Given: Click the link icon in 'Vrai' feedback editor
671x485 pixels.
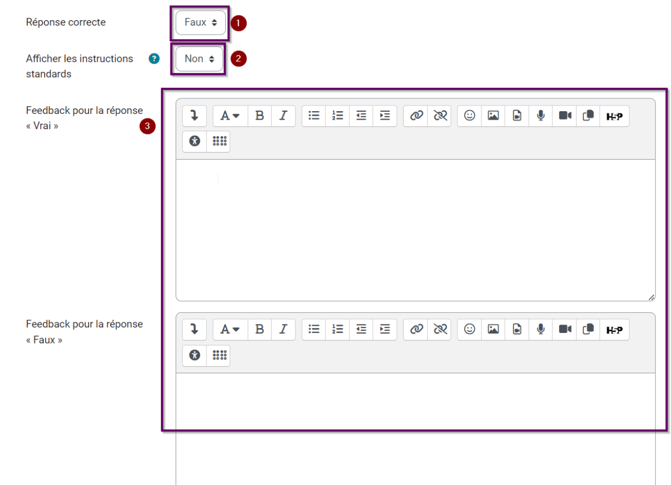Looking at the screenshot, I should pos(416,116).
